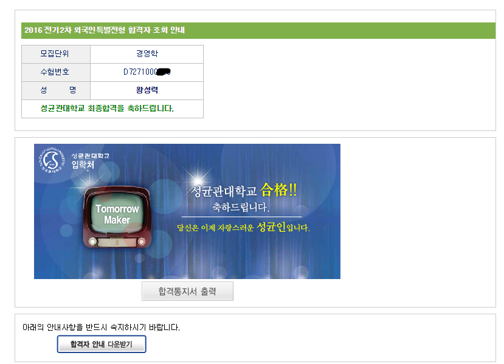Click the banner text 당신은 이제 자랑스러운 성균인입니다
This screenshot has height=364, width=504.
(243, 227)
